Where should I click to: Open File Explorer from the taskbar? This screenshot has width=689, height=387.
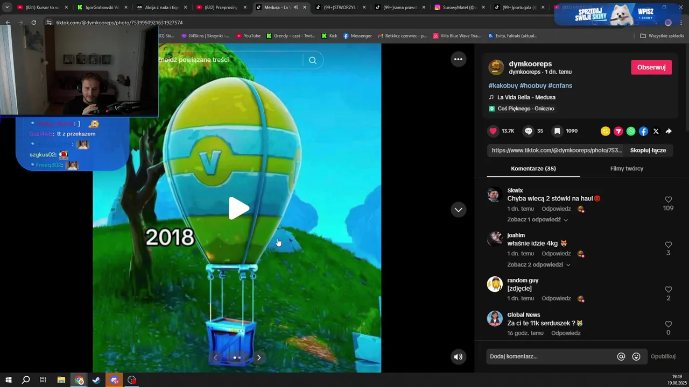pyautogui.click(x=61, y=380)
